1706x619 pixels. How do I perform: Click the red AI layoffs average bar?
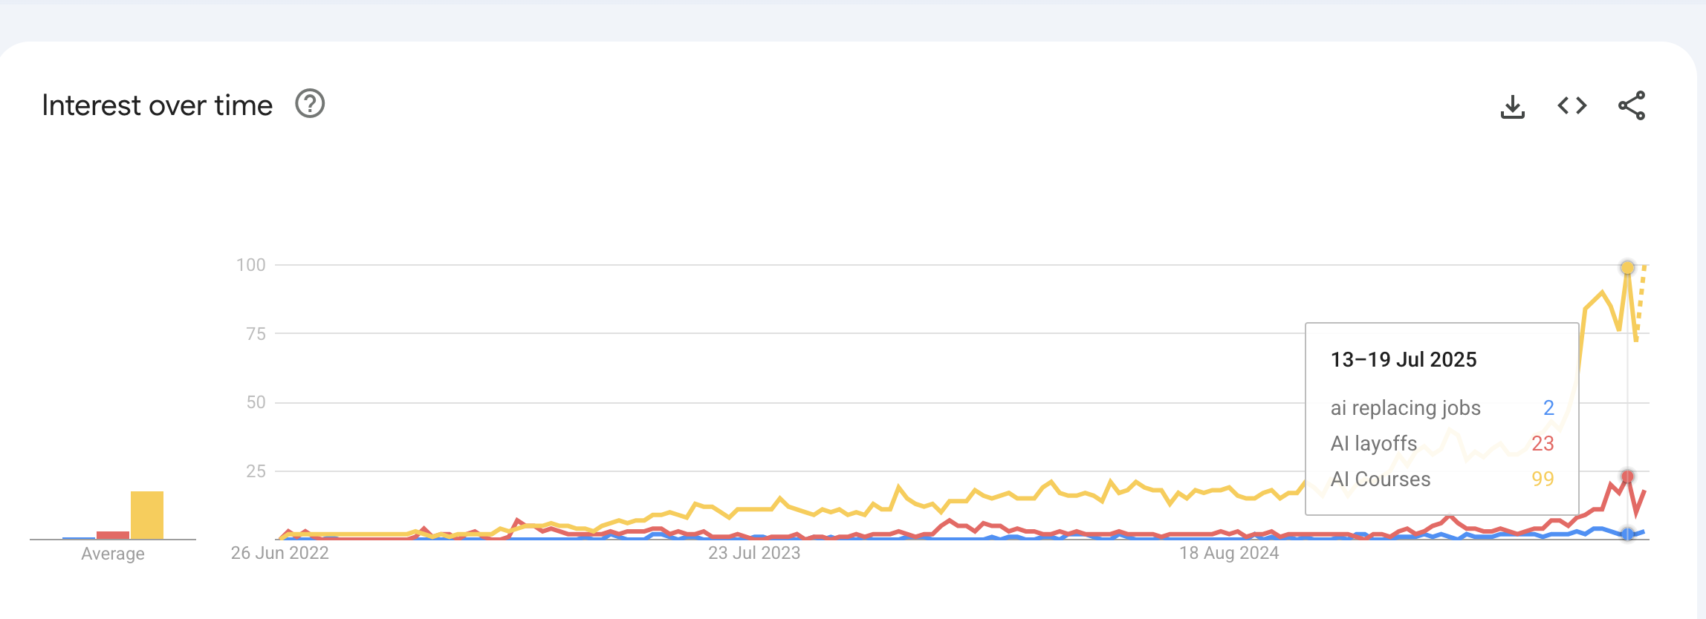(x=113, y=534)
